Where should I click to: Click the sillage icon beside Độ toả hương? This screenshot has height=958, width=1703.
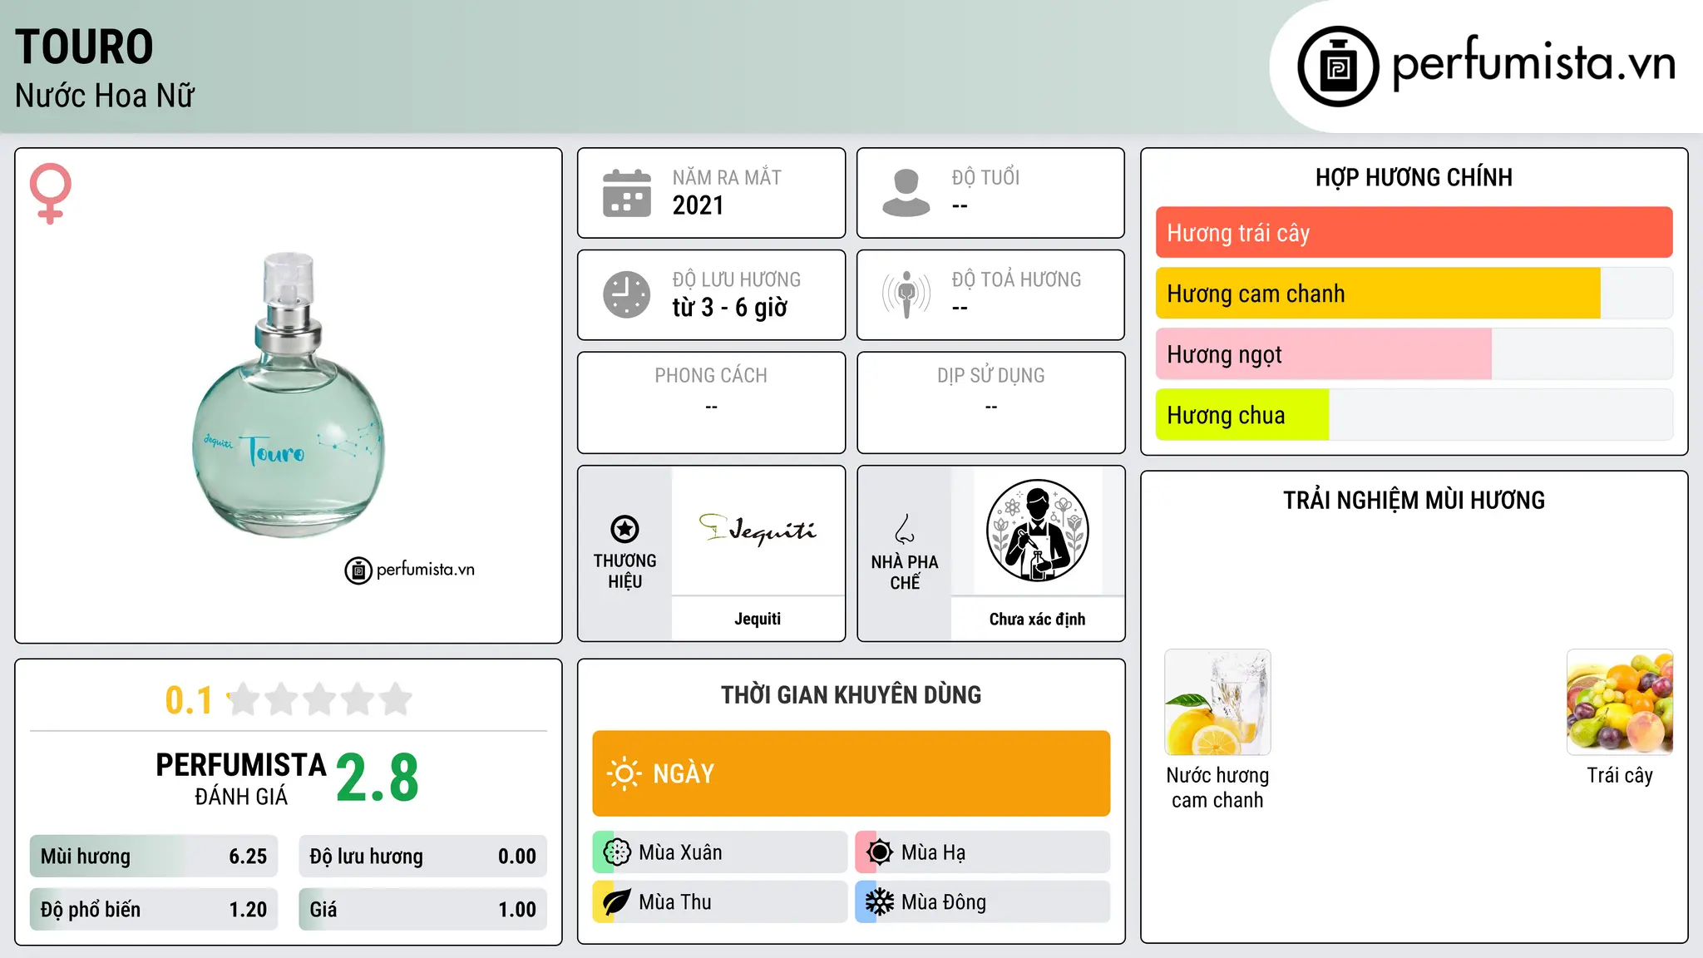tap(906, 294)
